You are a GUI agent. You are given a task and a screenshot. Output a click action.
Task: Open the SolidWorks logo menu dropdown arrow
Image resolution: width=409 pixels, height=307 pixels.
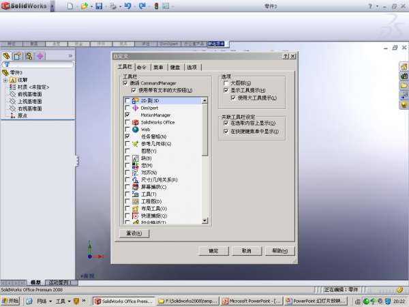(52, 5)
